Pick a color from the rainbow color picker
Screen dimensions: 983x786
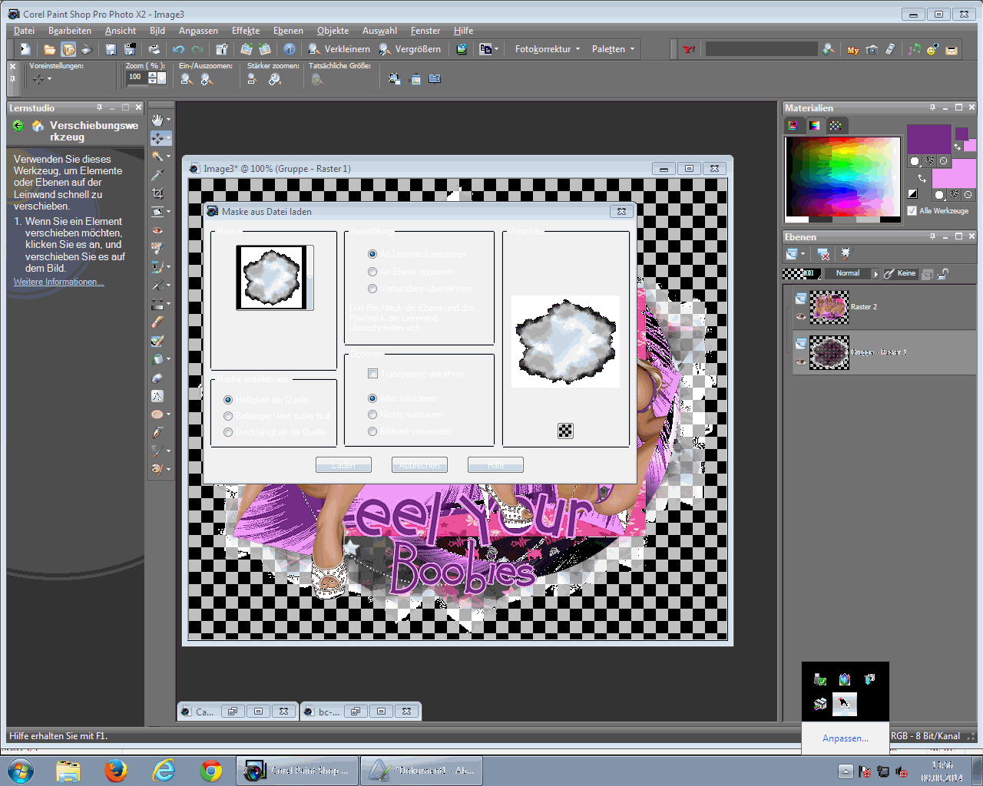point(842,178)
